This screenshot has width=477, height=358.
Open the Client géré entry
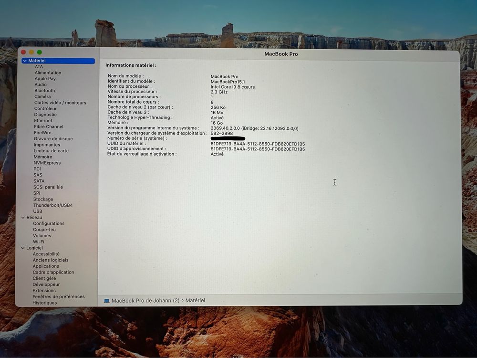[44, 279]
